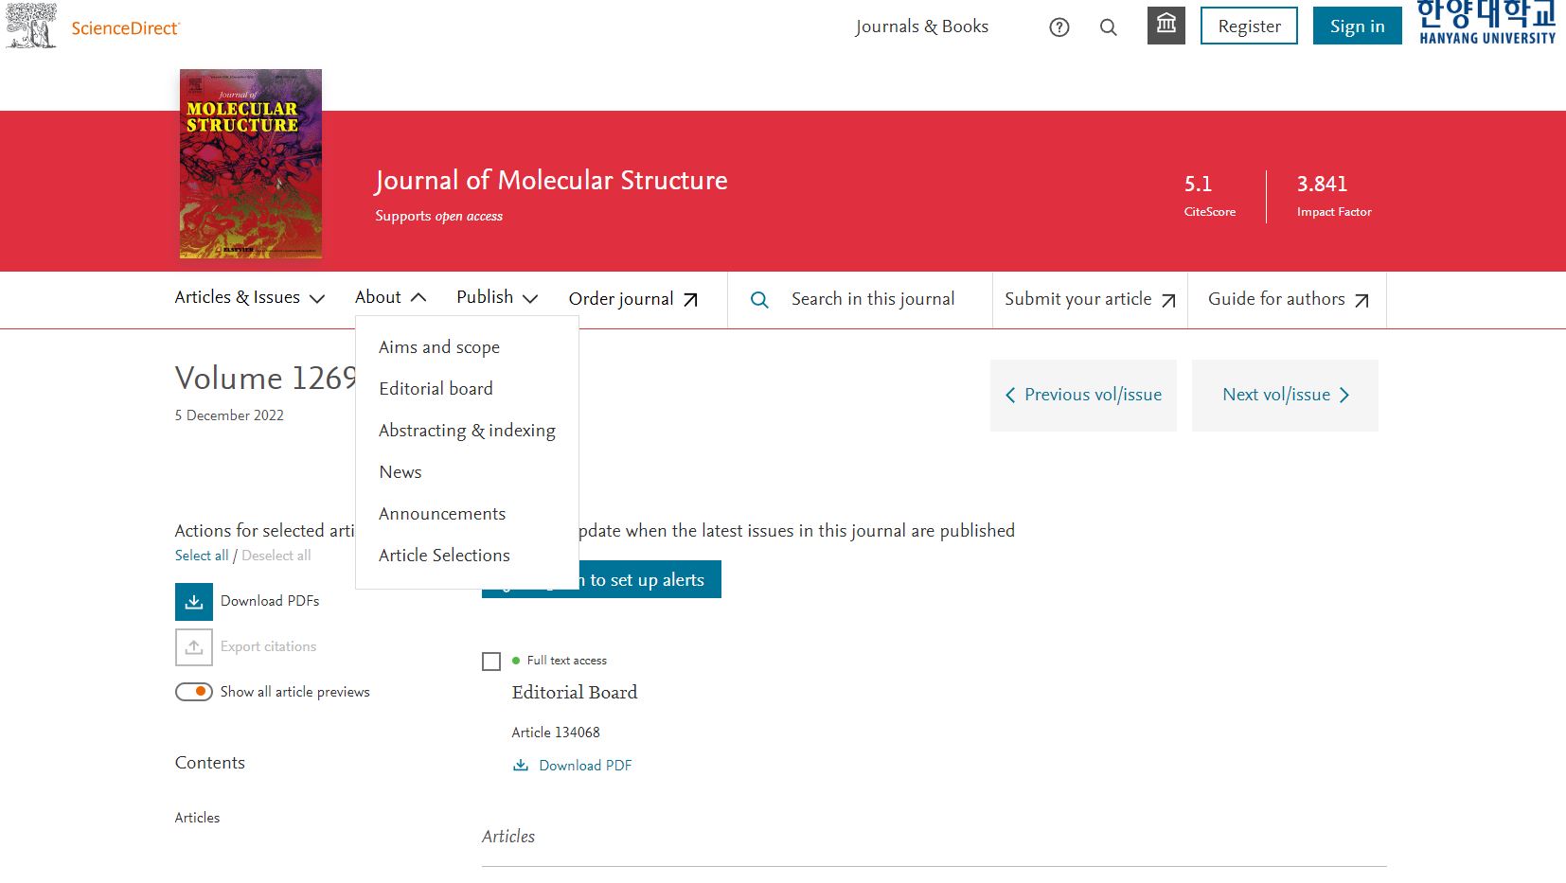Click the Download PDFs icon button

[x=194, y=602]
